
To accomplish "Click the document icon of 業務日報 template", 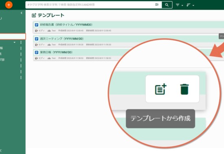I will 37,52.
